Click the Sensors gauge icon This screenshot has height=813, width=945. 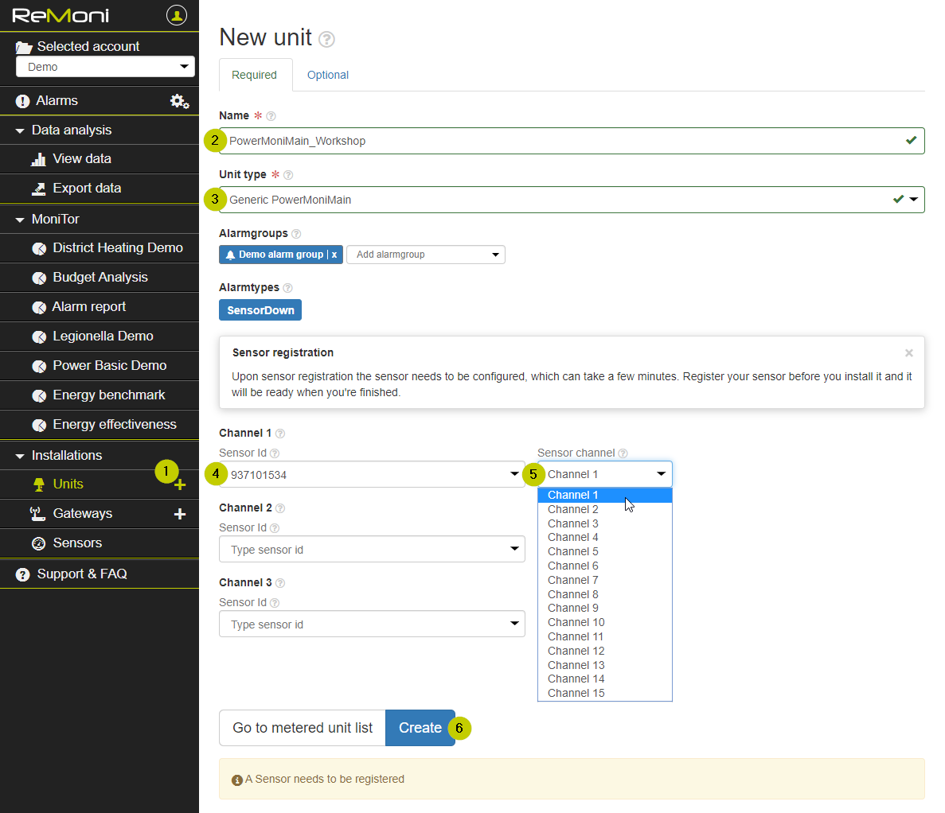coord(38,544)
